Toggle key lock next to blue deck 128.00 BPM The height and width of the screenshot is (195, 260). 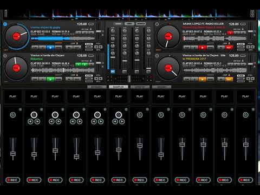(91, 24)
